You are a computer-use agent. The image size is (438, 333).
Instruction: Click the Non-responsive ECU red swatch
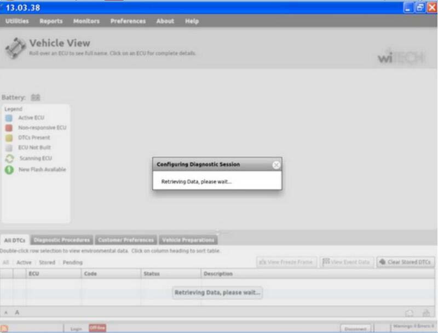(9, 128)
